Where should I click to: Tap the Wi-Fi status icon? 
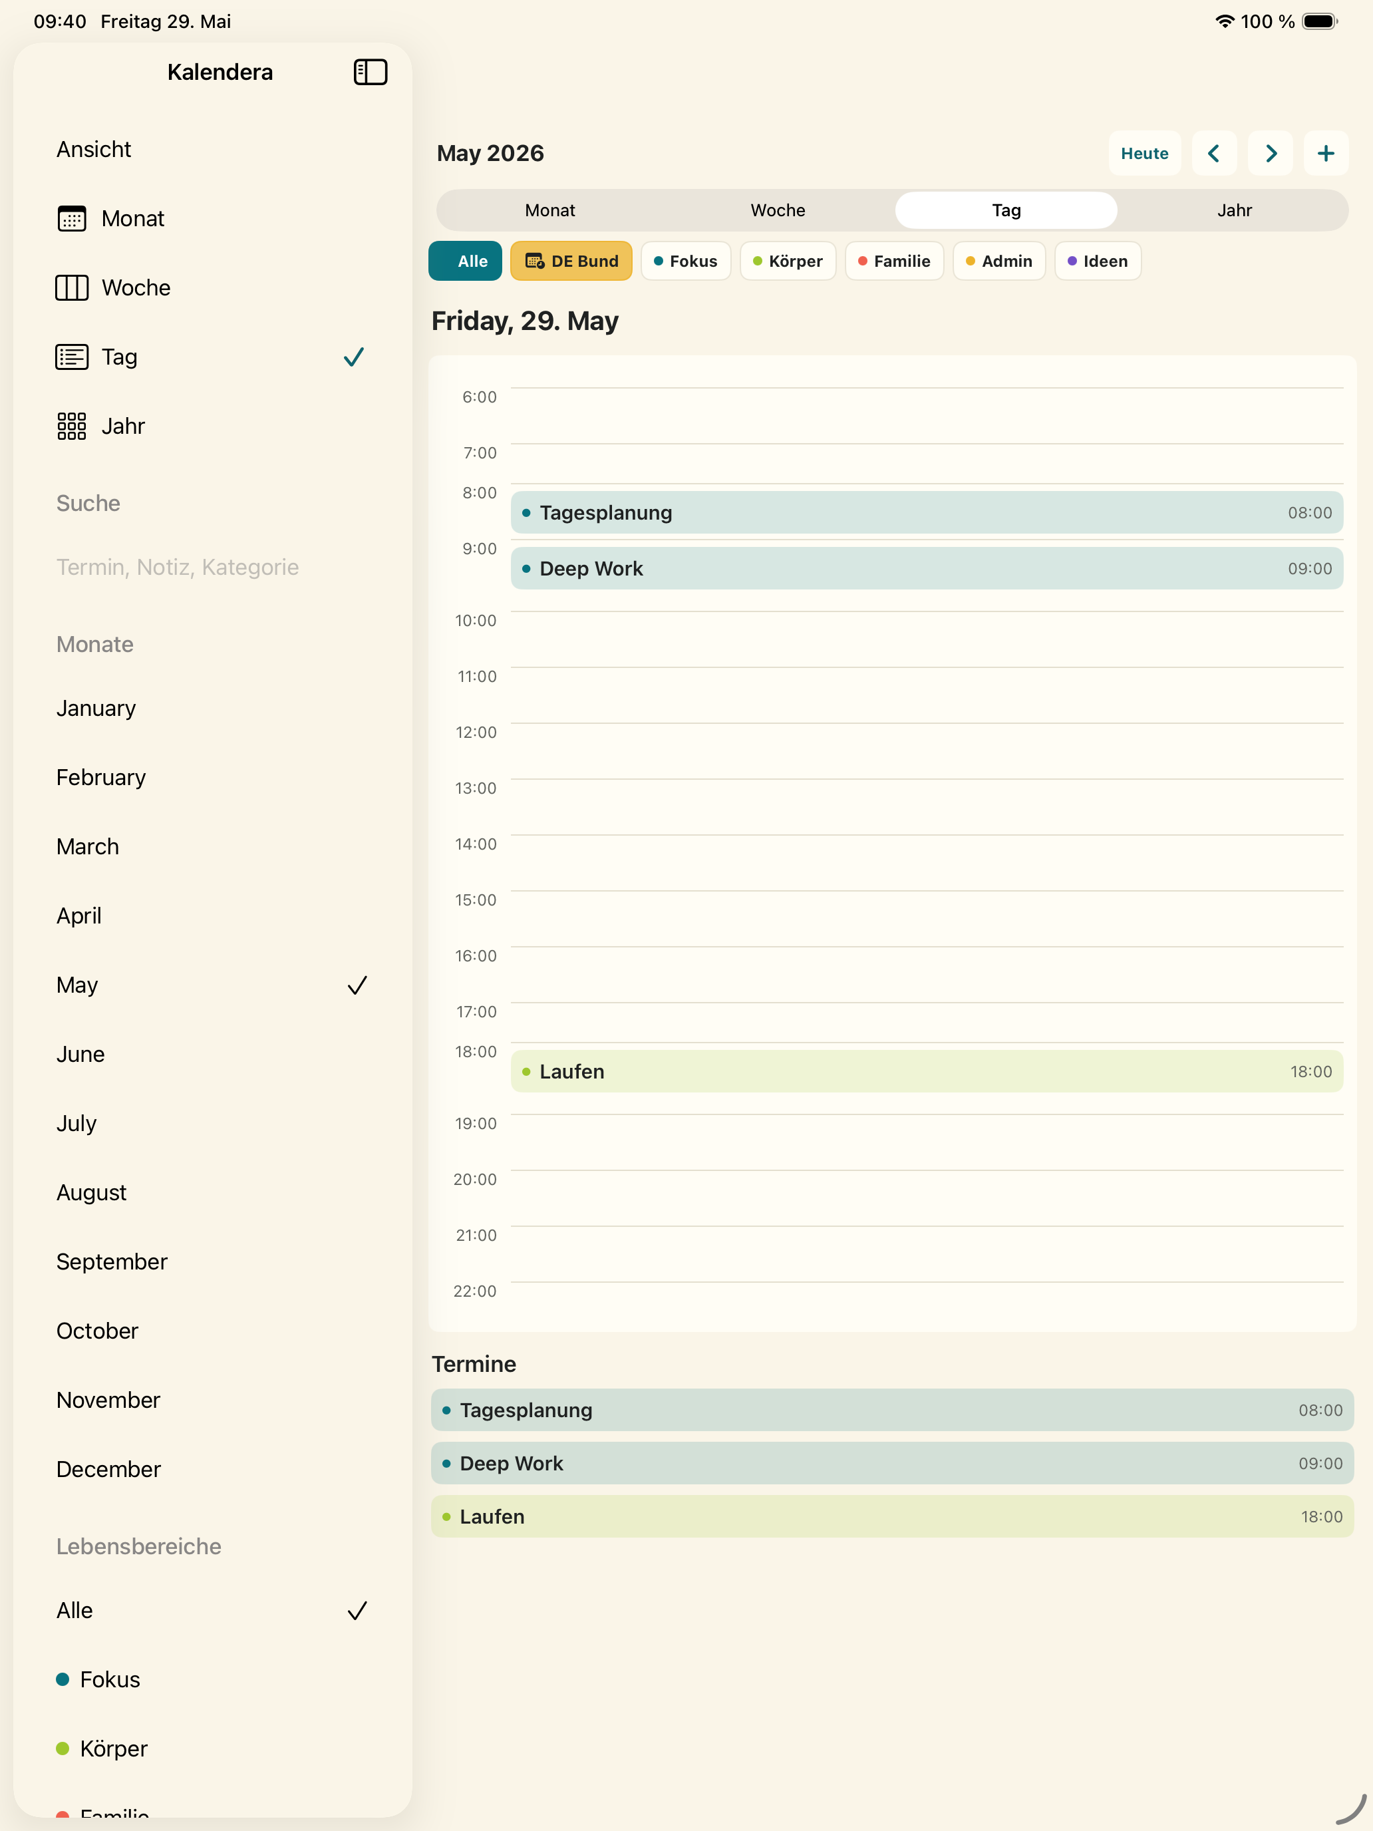click(1224, 21)
